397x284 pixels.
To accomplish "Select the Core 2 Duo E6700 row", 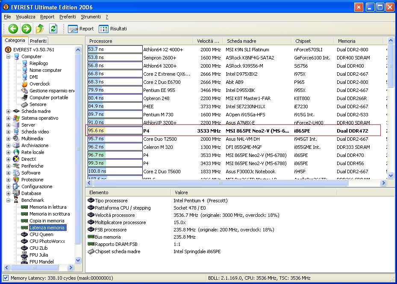I will 237,82.
